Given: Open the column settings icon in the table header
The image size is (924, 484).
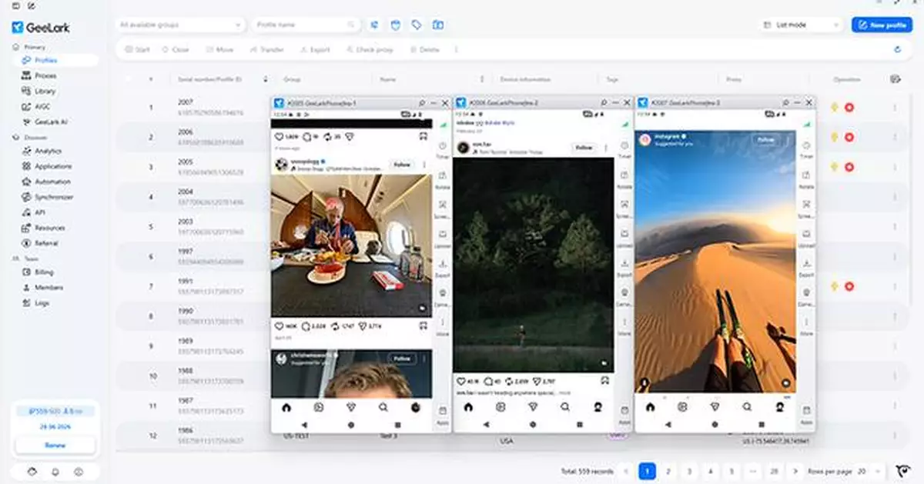Looking at the screenshot, I should pos(895,78).
